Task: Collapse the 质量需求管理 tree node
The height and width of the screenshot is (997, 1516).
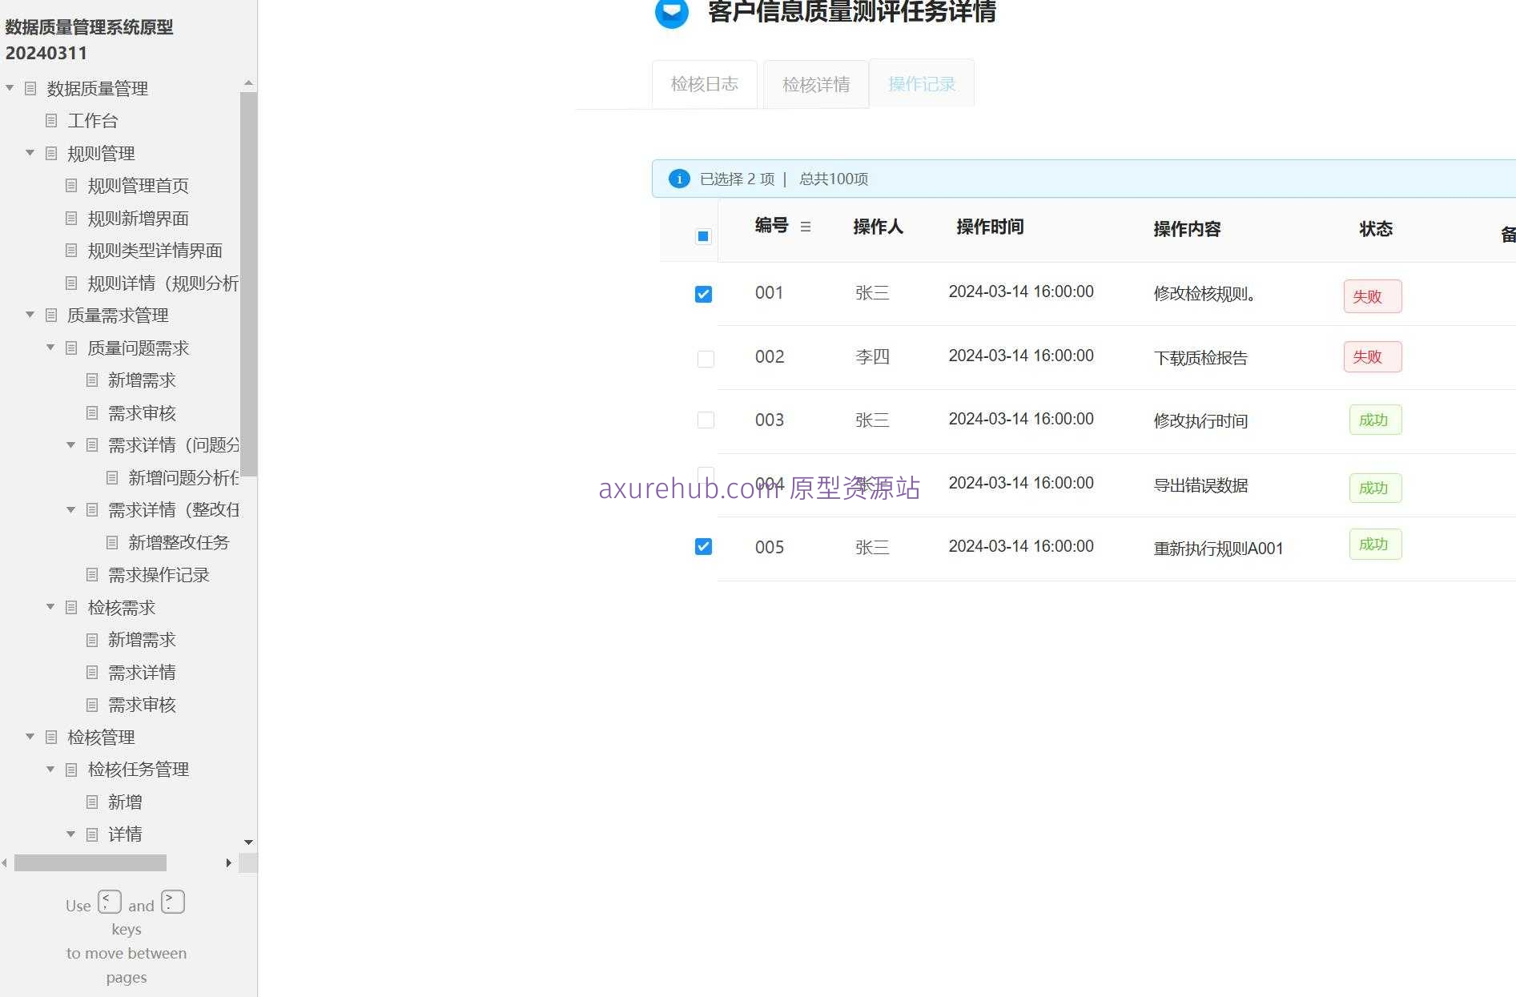Action: click(x=30, y=315)
